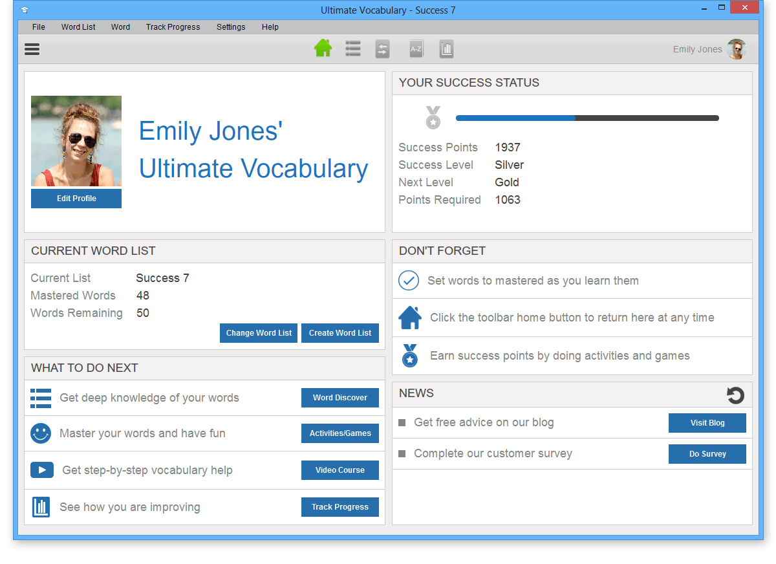Click the list icon beside Get deep knowledge
Screen dimensions: 776x564
click(41, 398)
